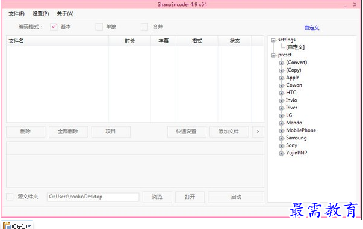Start encoding with the 启动 button
Image resolution: width=363 pixels, height=229 pixels.
[x=236, y=197]
